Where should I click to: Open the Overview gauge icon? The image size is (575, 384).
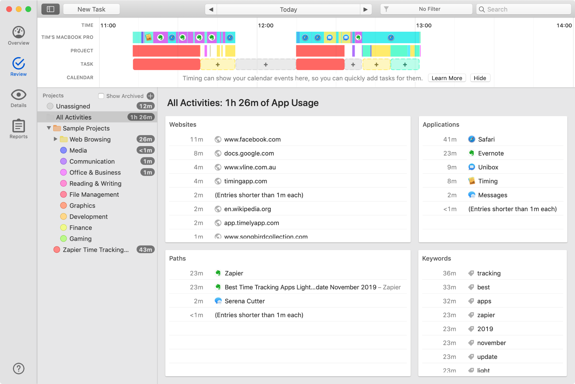(18, 32)
